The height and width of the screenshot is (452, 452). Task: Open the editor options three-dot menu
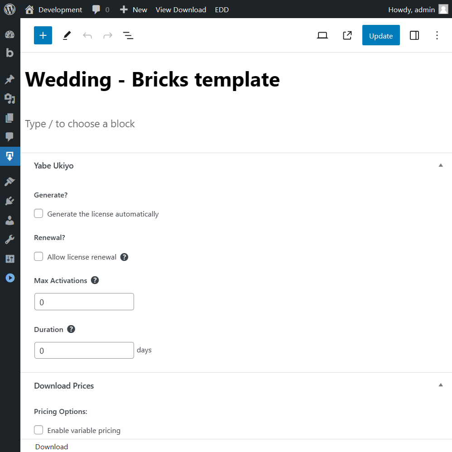(437, 35)
